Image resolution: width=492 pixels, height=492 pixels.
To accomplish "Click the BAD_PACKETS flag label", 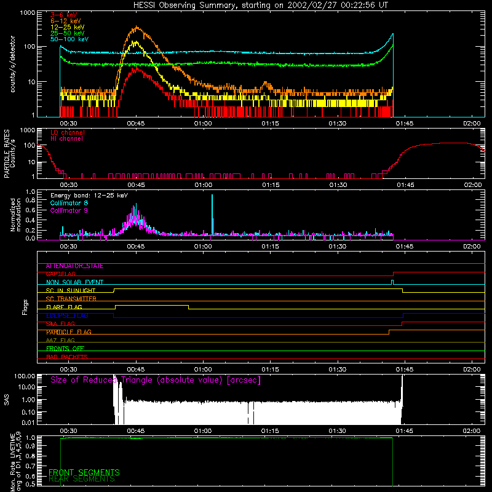I will [x=67, y=357].
